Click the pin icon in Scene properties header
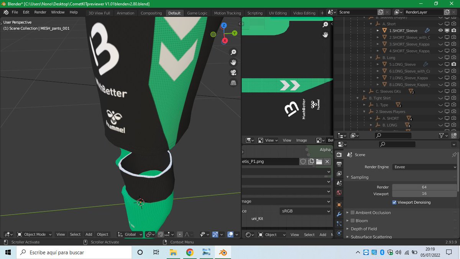 point(454,155)
